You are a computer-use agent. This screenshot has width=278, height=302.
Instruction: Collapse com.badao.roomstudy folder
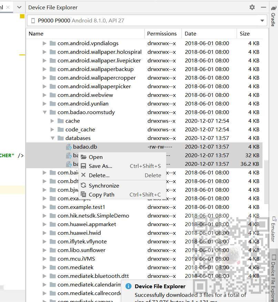[x=44, y=112]
